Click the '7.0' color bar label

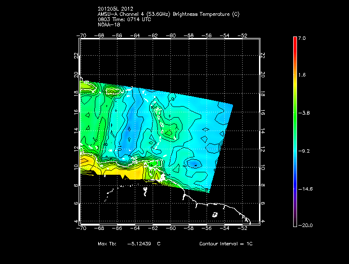point(302,38)
